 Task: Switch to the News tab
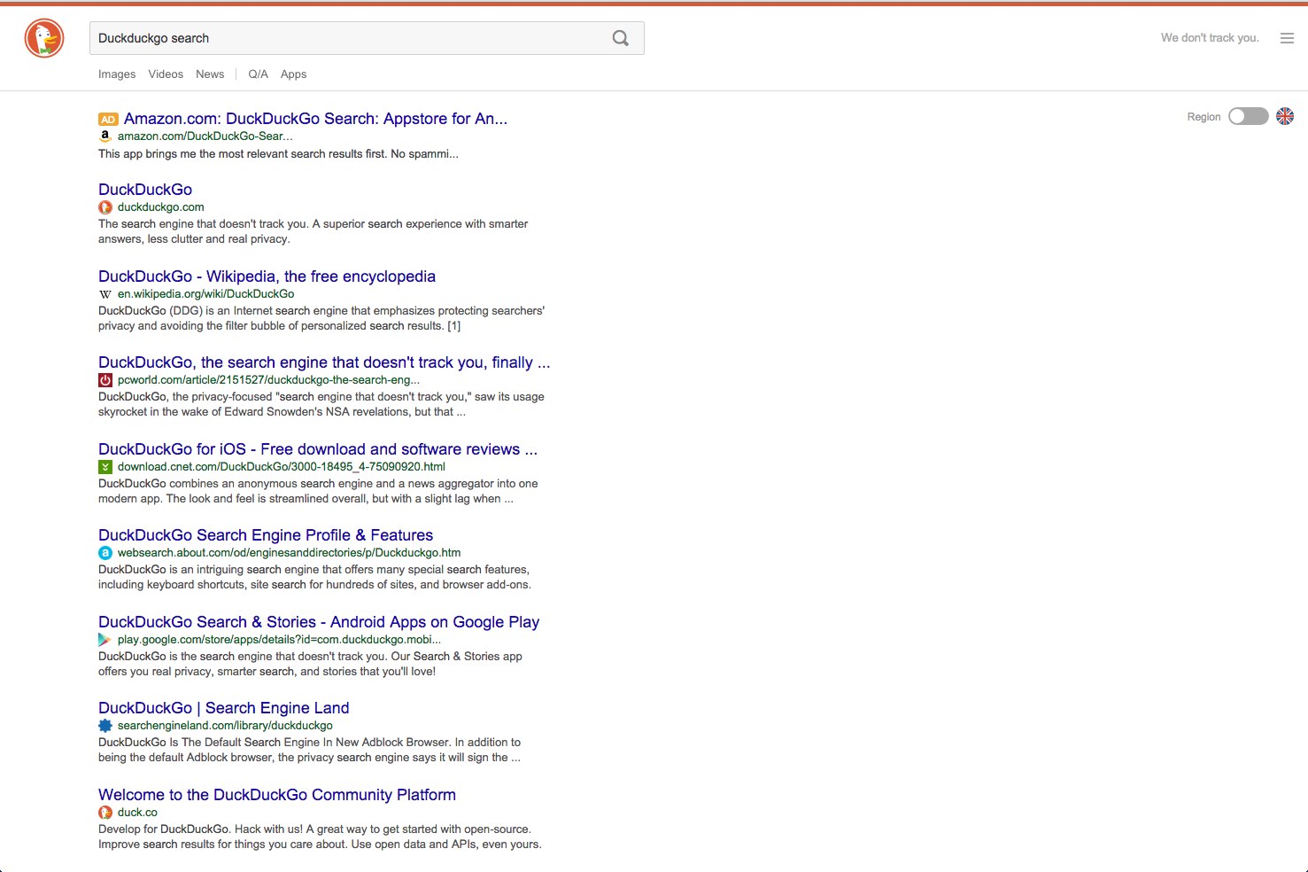[x=210, y=74]
